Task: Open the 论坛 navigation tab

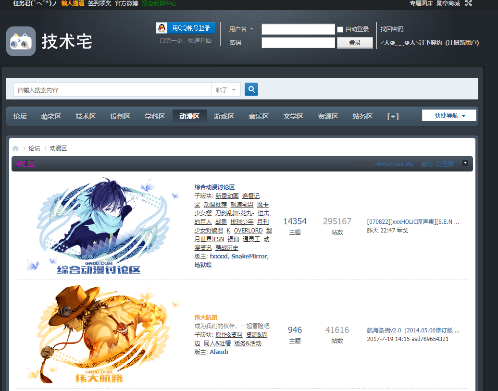Action: (20, 116)
